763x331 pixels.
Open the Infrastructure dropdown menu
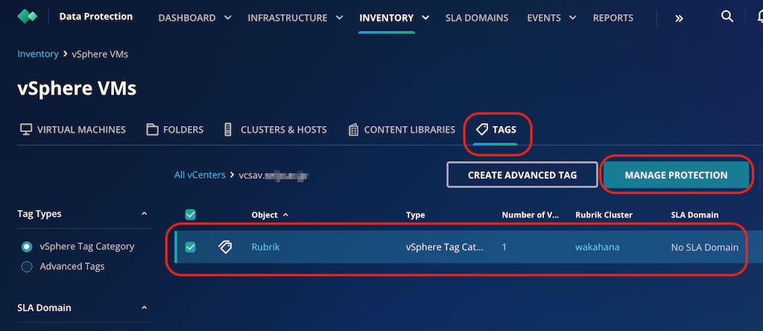click(295, 18)
